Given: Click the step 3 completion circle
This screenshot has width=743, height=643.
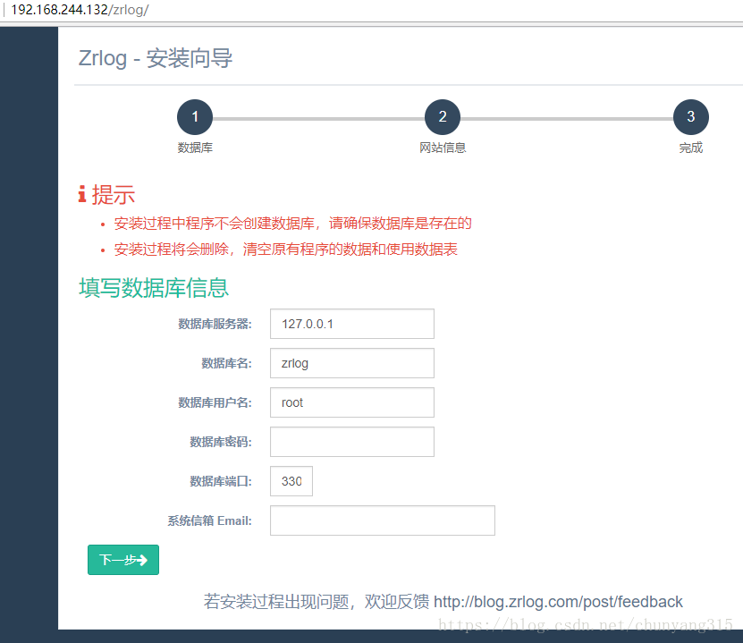Looking at the screenshot, I should click(x=691, y=117).
